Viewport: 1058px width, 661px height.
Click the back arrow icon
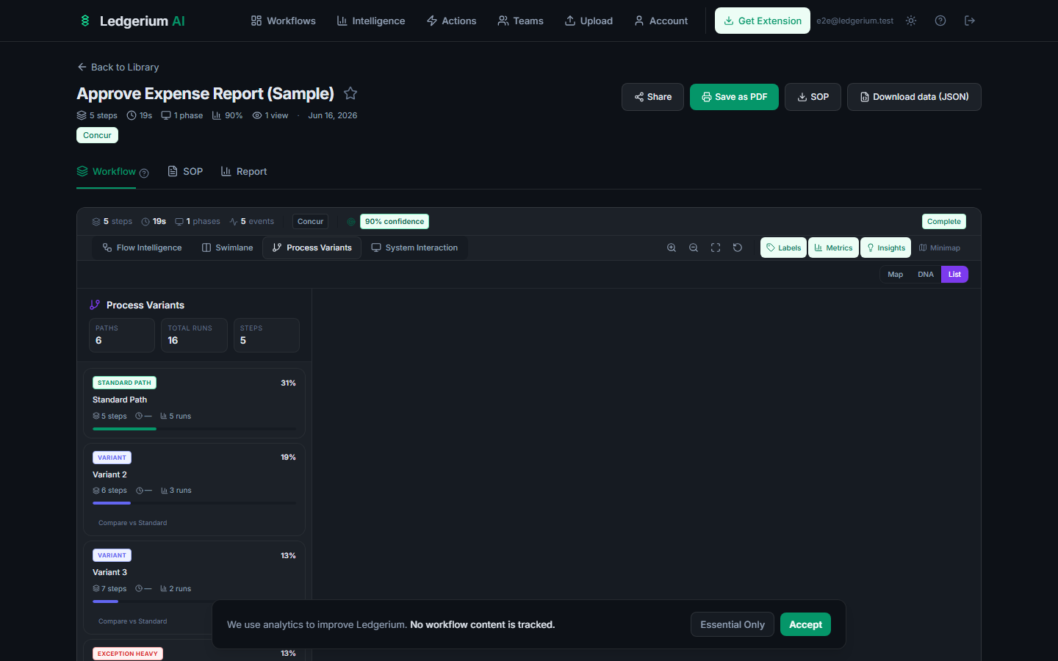(x=82, y=67)
